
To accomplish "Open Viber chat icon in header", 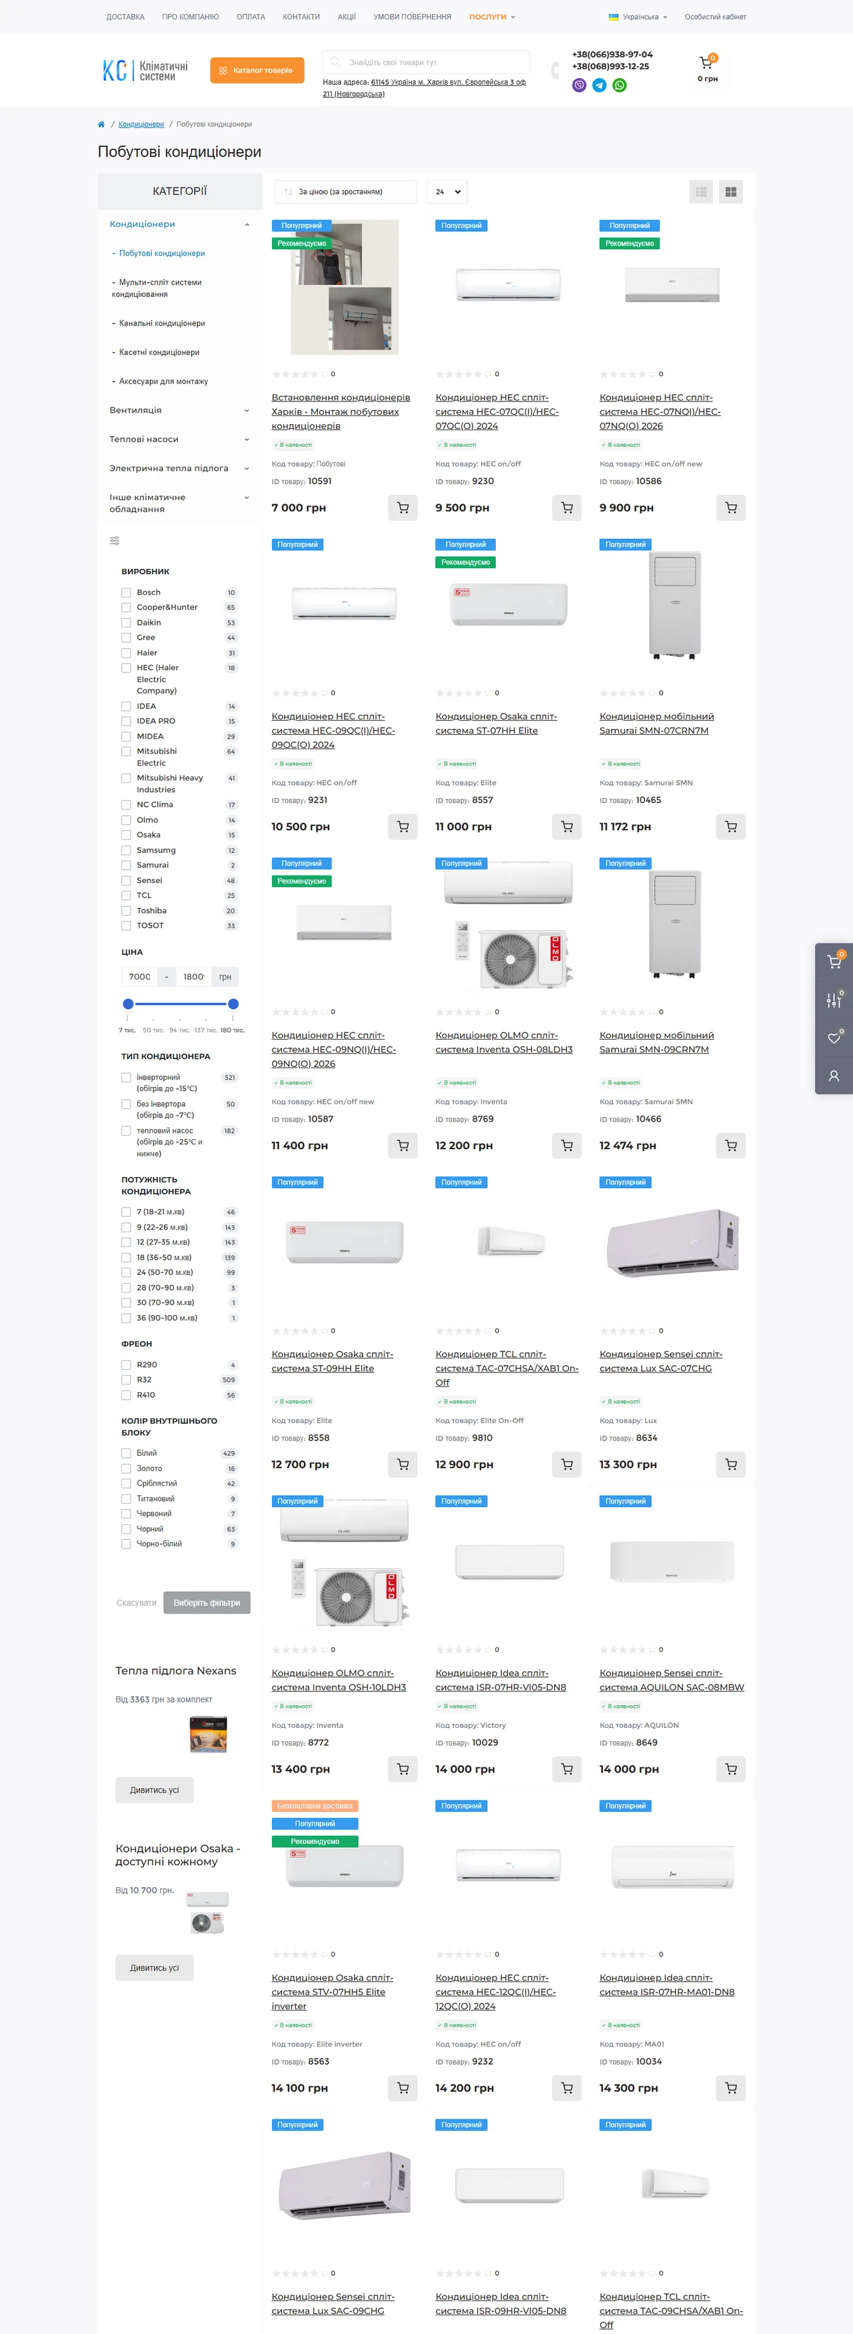I will pos(580,85).
